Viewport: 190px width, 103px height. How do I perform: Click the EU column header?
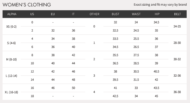point(53,14)
